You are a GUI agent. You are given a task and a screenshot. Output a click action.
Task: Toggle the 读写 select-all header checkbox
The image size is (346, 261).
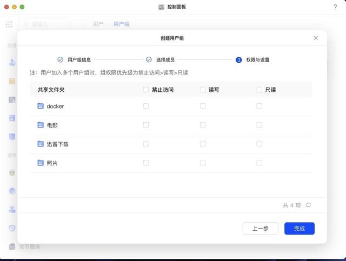coord(203,90)
